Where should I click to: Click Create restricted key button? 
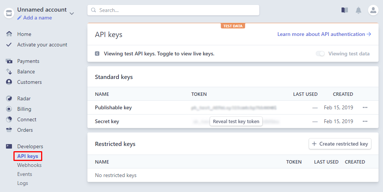pyautogui.click(x=340, y=144)
